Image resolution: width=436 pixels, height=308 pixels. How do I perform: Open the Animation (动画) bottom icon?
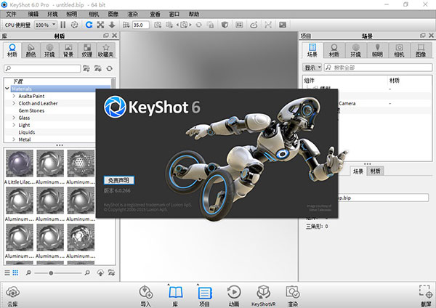coord(234,296)
